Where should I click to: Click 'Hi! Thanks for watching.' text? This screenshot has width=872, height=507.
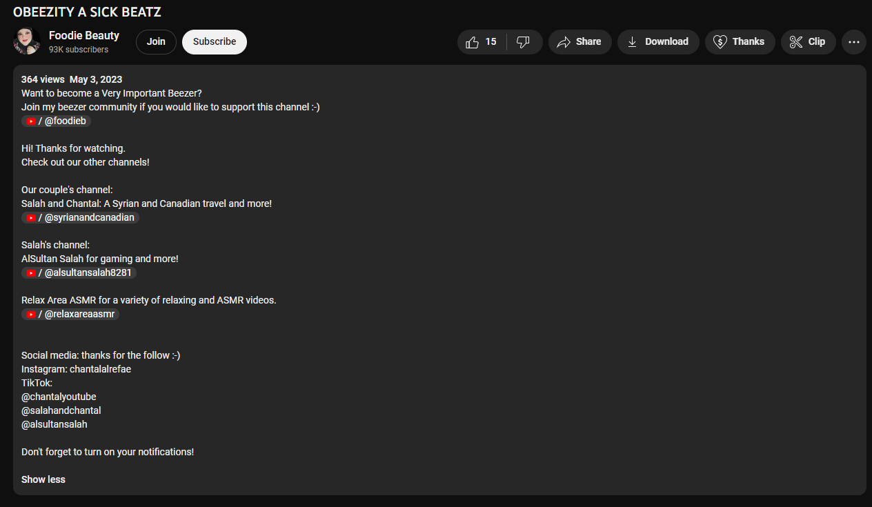[73, 148]
